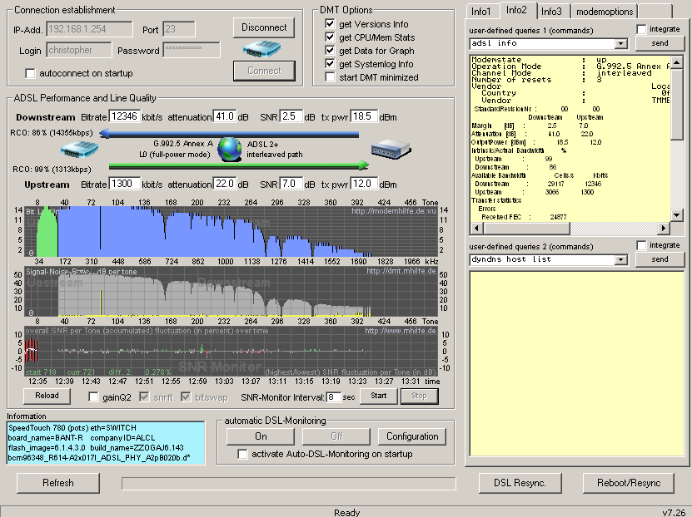Image resolution: width=692 pixels, height=517 pixels.
Task: Click the SNR-Monitor Interval input field
Action: click(333, 397)
